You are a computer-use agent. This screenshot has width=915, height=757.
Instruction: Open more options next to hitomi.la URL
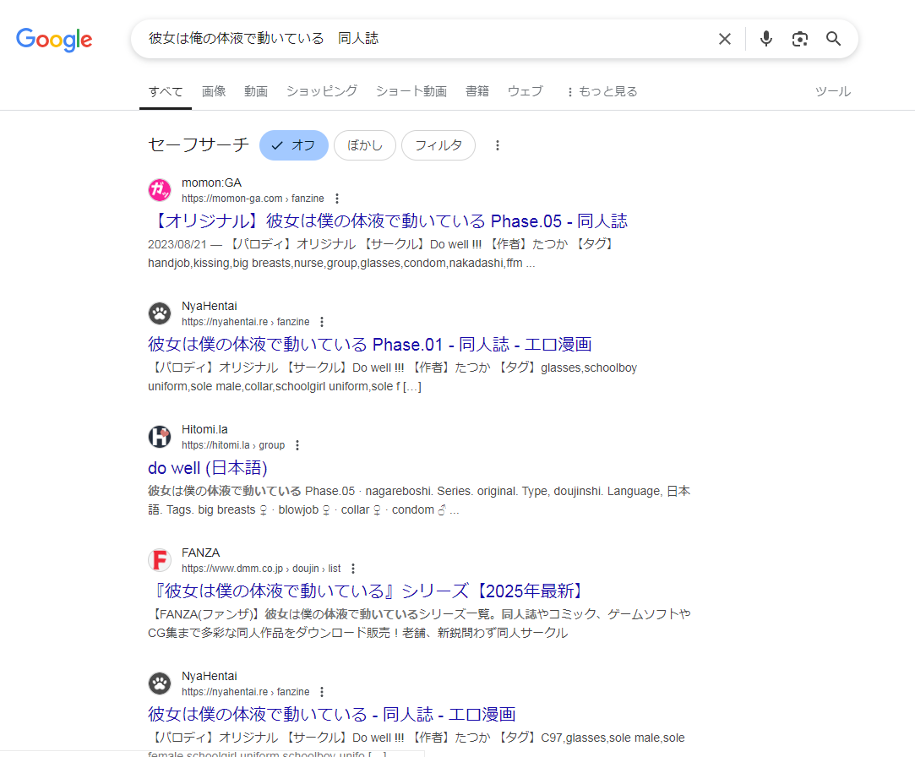coord(297,445)
